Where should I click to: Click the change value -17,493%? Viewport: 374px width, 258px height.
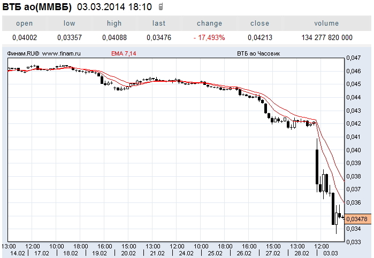209,37
